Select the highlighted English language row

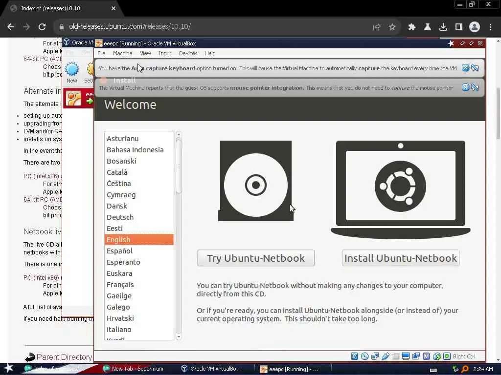(139, 239)
